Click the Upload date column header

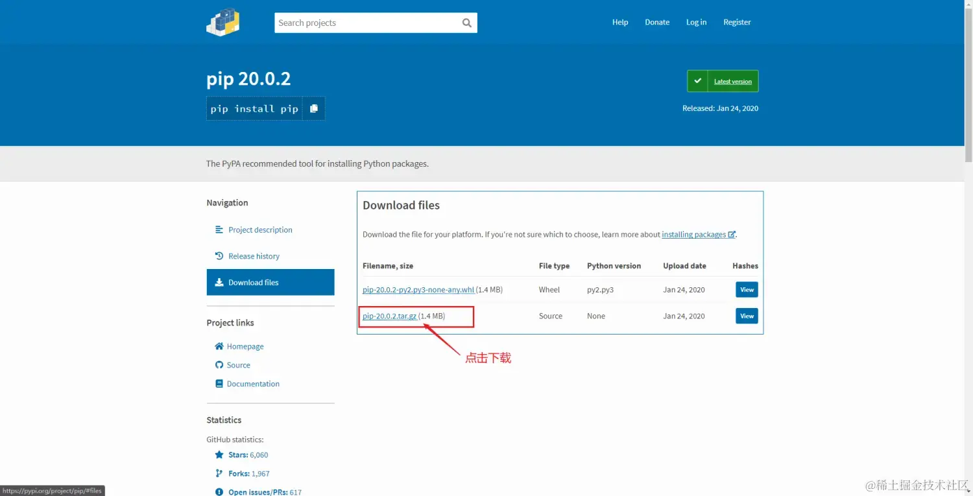(x=684, y=266)
